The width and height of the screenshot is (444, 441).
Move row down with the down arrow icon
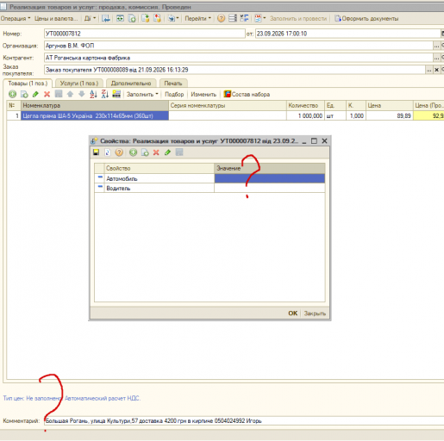coord(82,94)
